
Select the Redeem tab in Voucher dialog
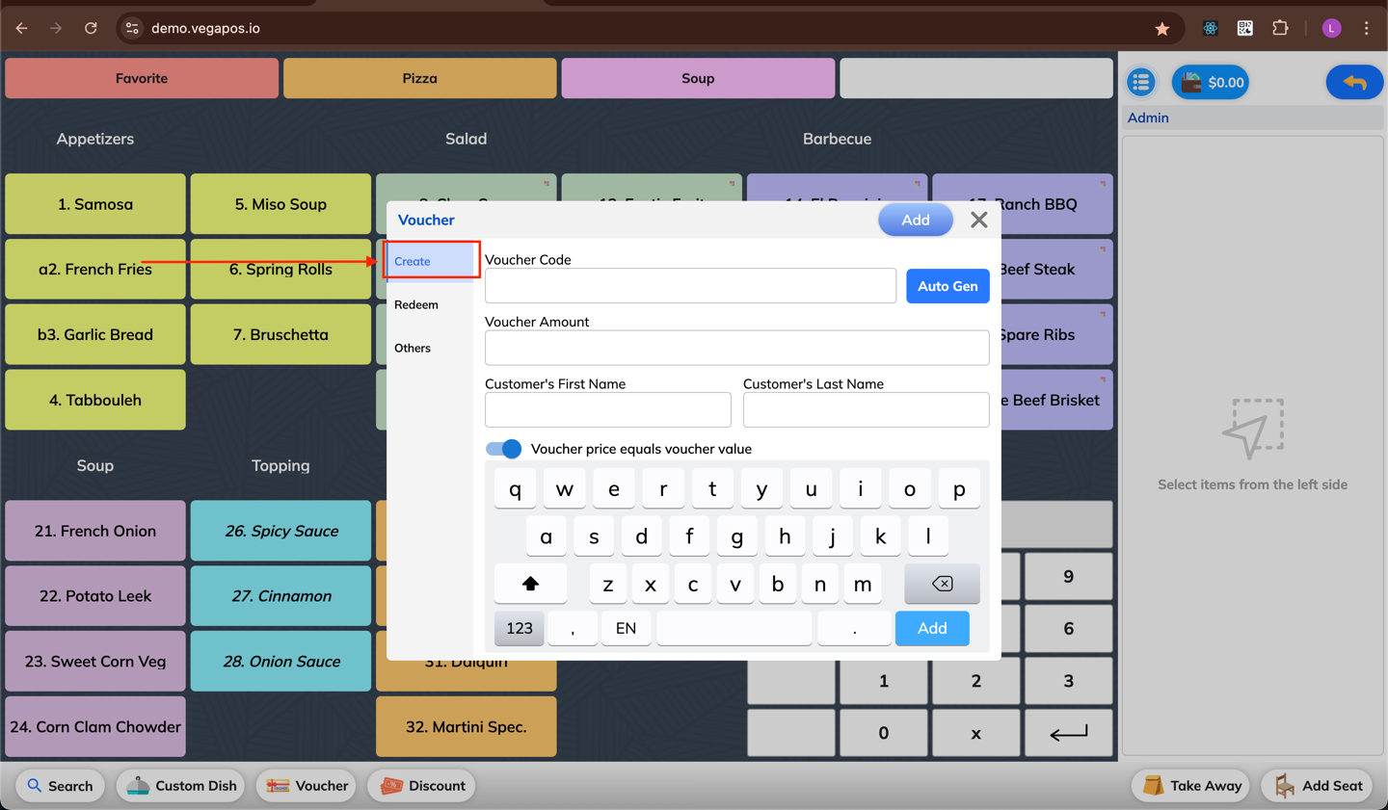point(431,304)
